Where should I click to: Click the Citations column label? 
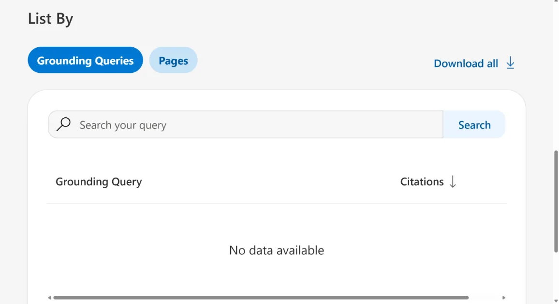422,182
